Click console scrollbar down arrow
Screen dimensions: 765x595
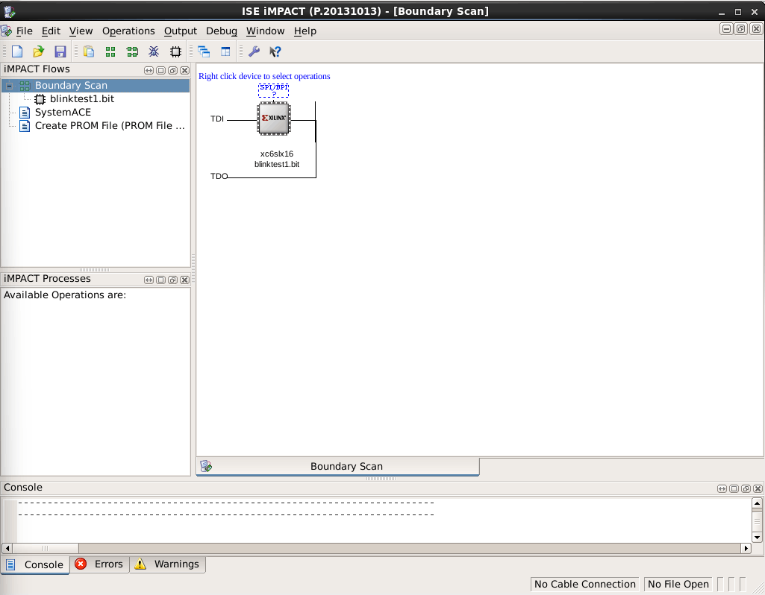point(757,538)
